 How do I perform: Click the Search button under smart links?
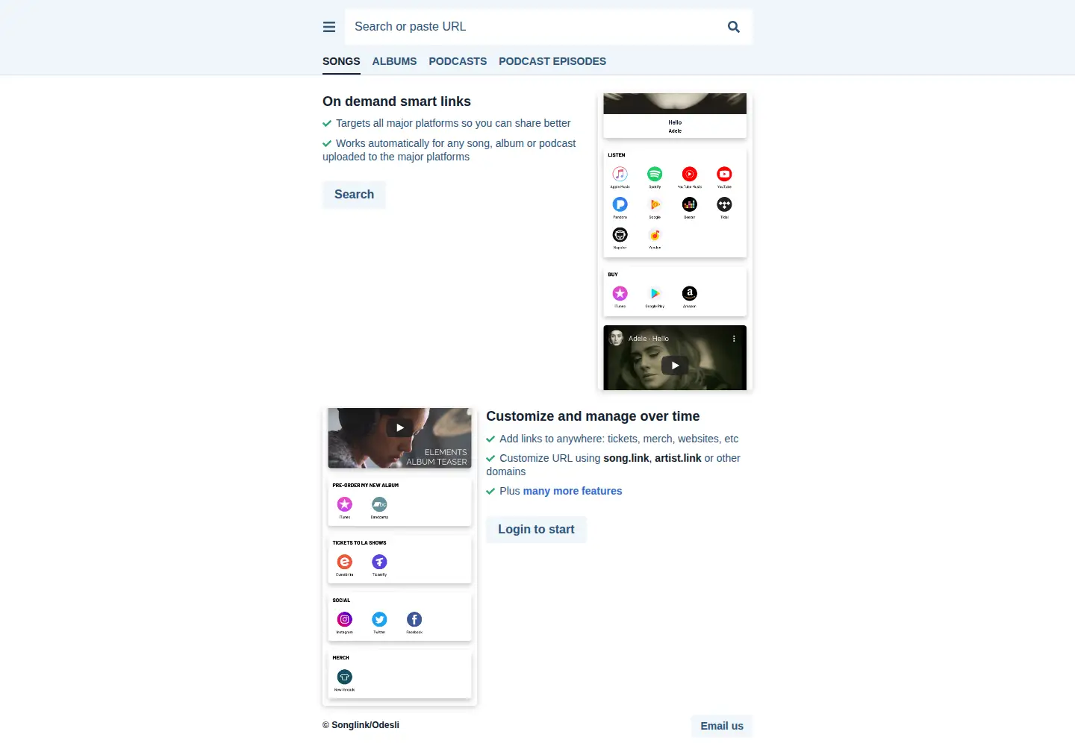pyautogui.click(x=354, y=195)
